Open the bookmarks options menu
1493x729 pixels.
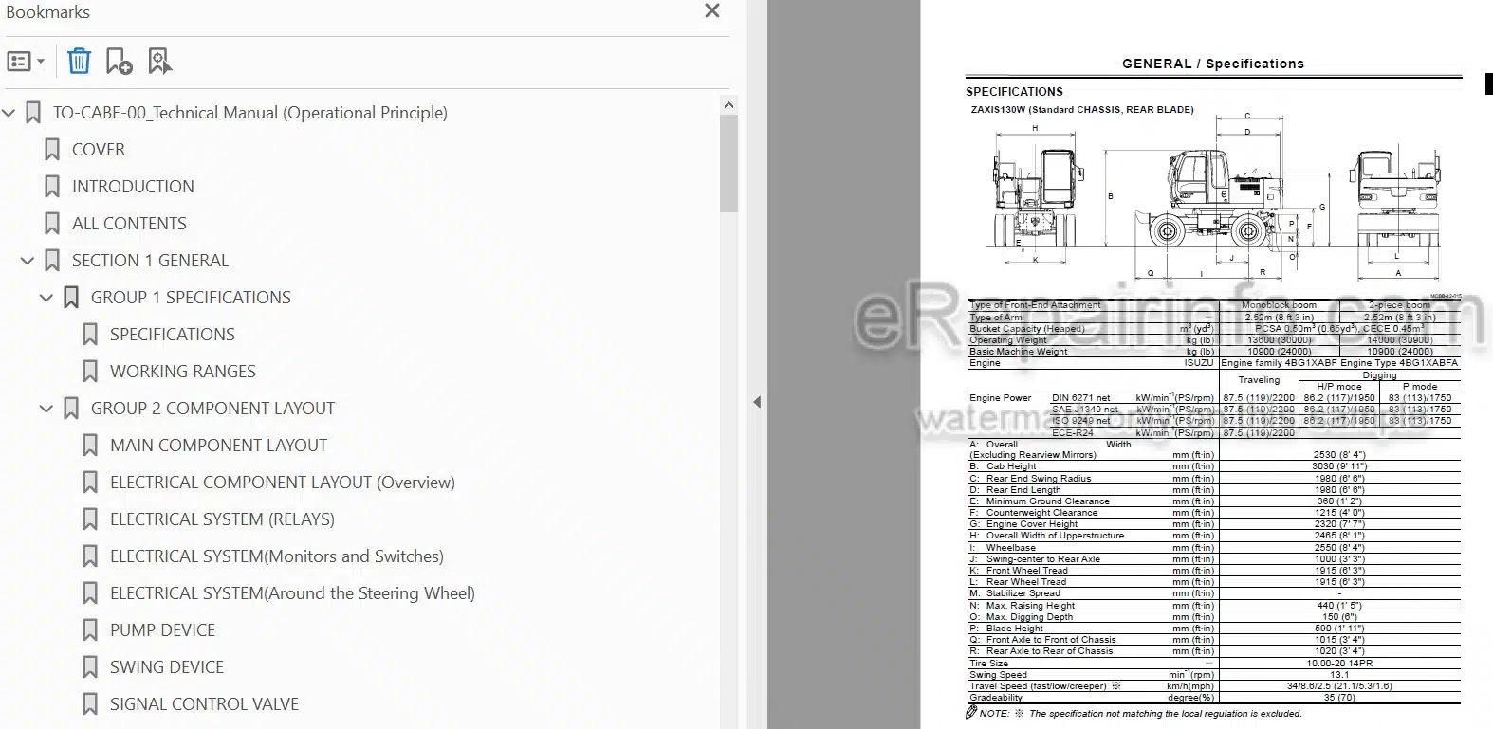pyautogui.click(x=26, y=62)
